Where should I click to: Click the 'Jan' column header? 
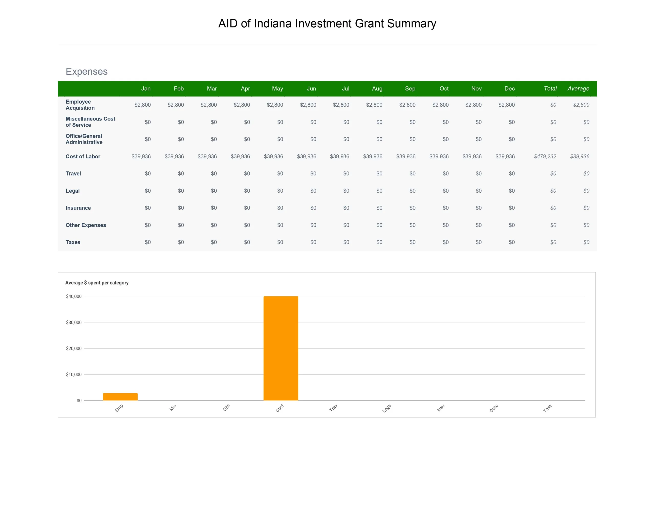[146, 89]
